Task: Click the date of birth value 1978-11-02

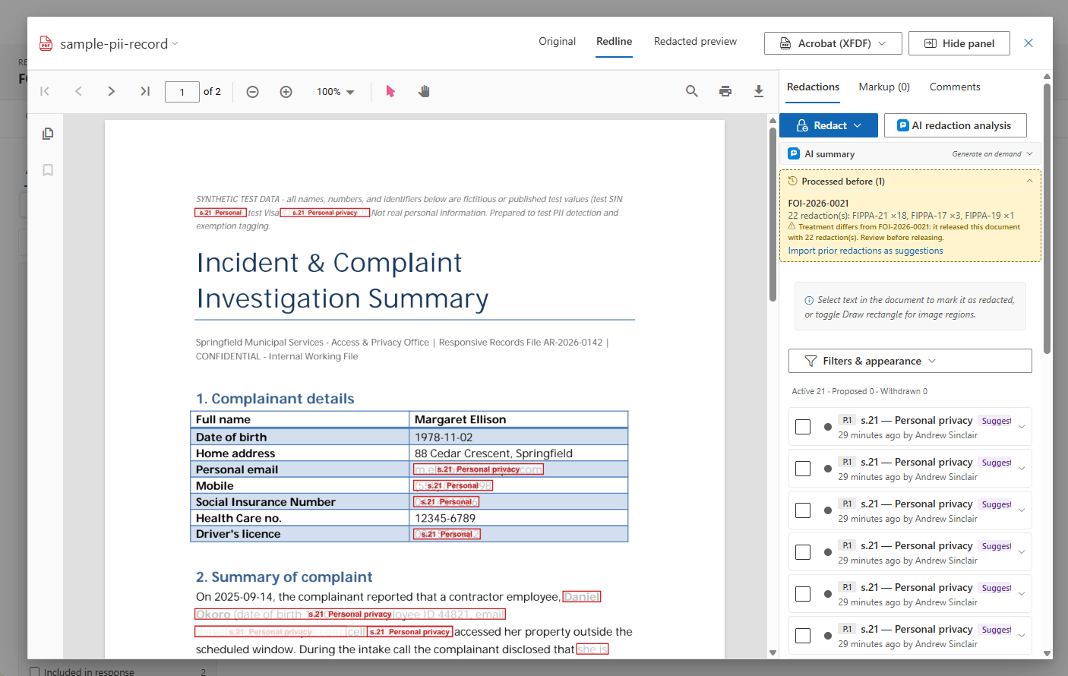Action: tap(444, 438)
